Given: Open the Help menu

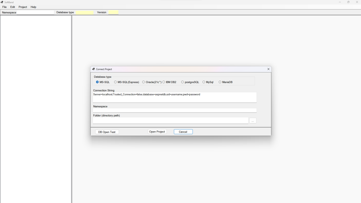Looking at the screenshot, I should [33, 7].
